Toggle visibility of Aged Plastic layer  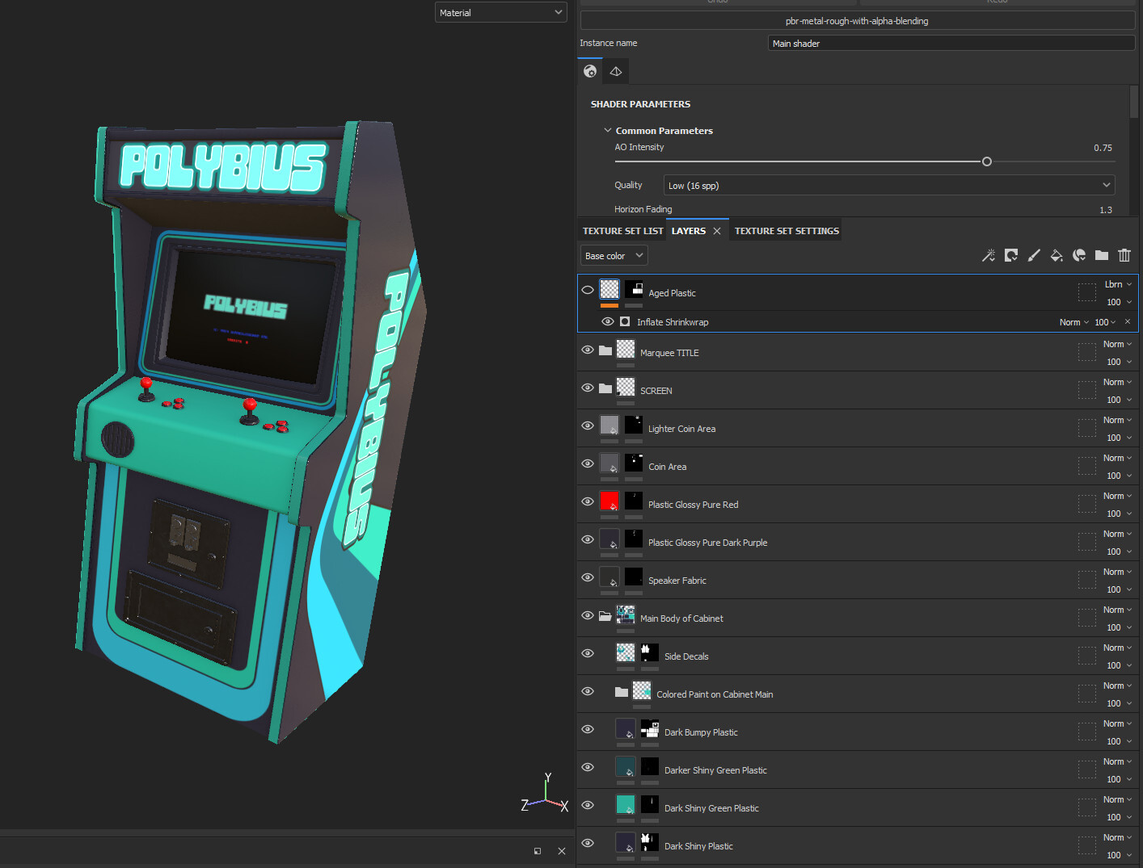coord(588,290)
